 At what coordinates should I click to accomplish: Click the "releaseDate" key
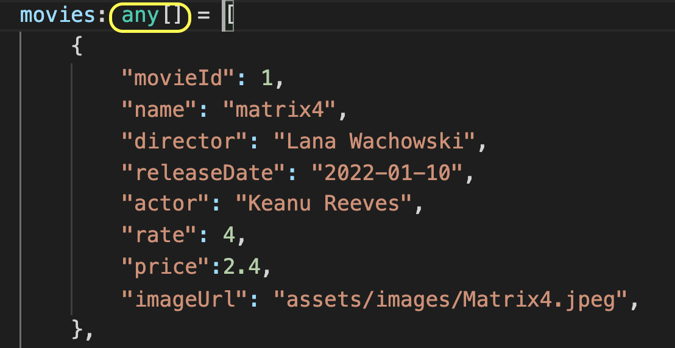point(203,173)
